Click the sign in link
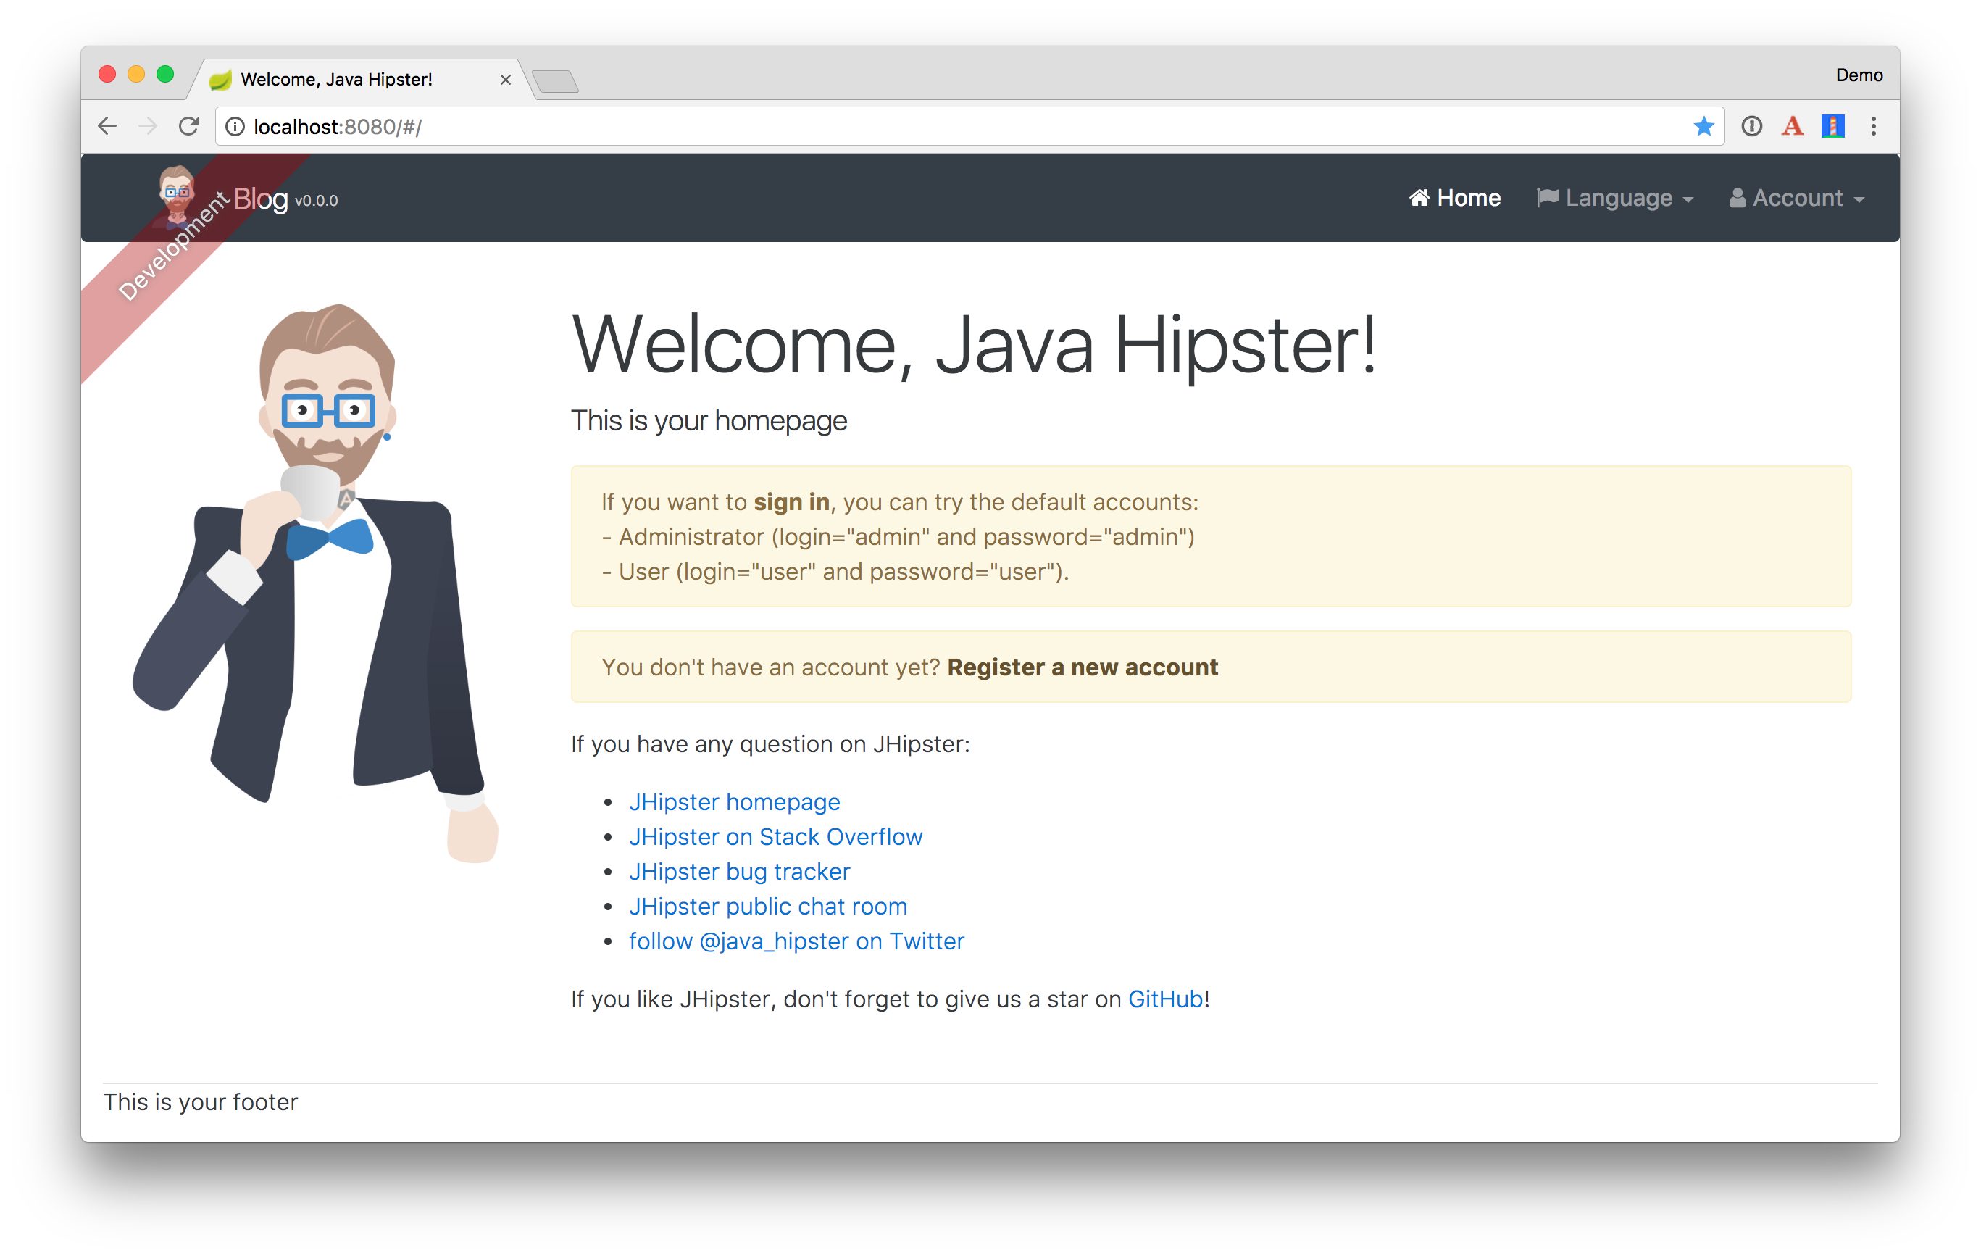Viewport: 1981px width, 1258px height. [791, 502]
